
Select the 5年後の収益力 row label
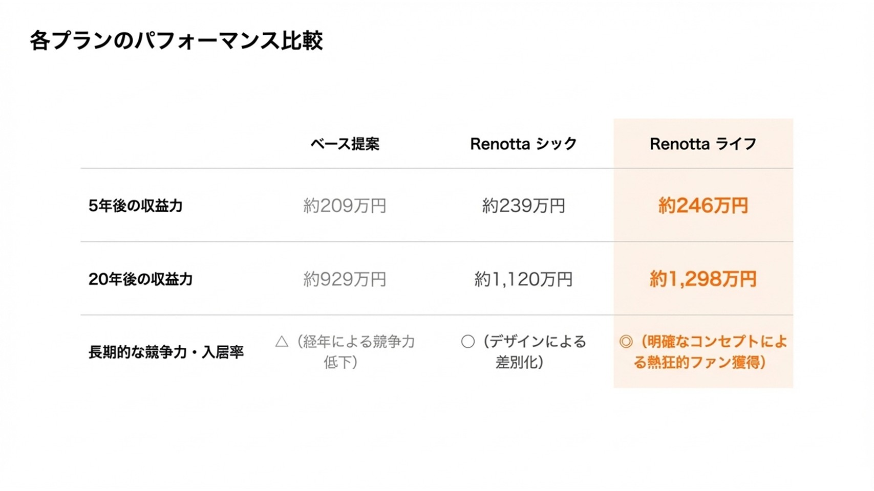click(x=136, y=206)
